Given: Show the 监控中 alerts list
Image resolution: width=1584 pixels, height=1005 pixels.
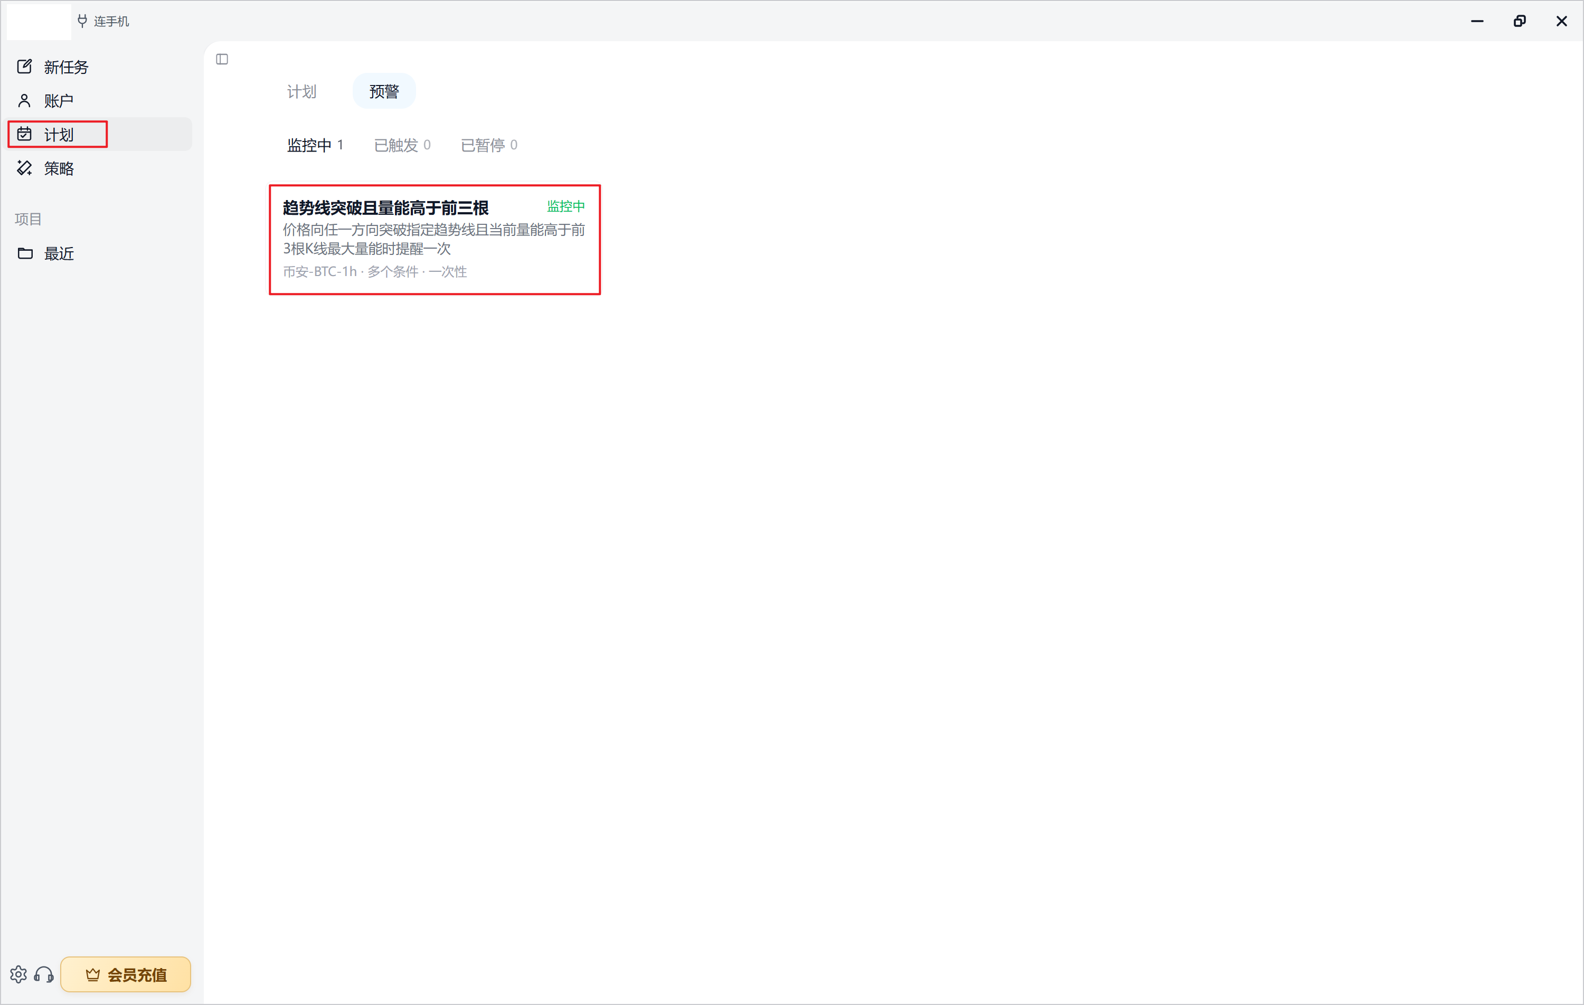Looking at the screenshot, I should (x=315, y=145).
